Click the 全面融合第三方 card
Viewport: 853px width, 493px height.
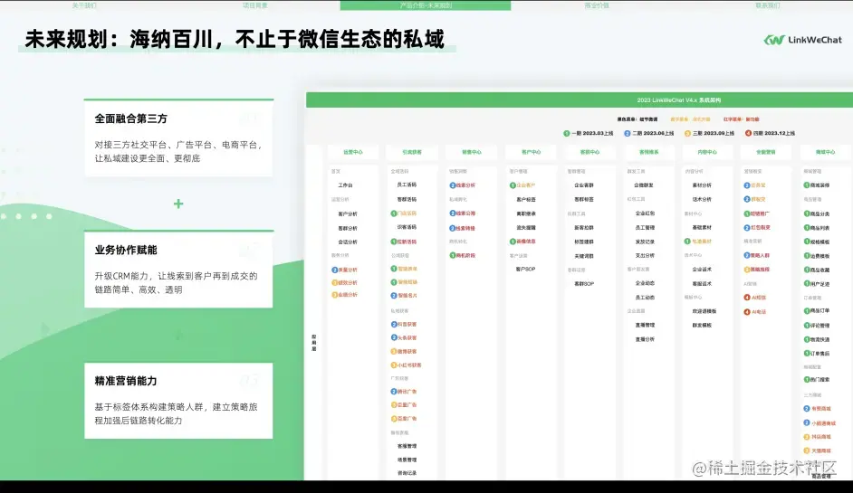[x=178, y=138]
